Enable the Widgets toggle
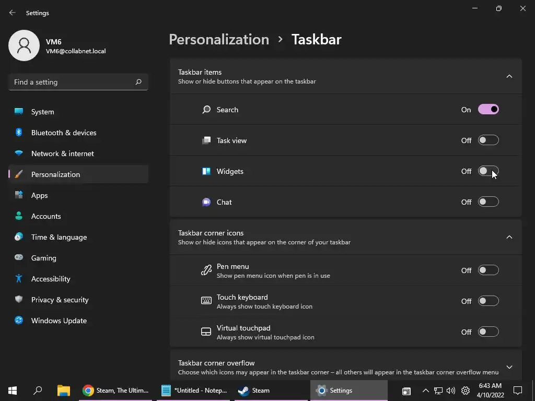 tap(489, 171)
